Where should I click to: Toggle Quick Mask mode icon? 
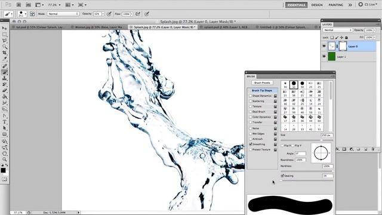point(4,179)
